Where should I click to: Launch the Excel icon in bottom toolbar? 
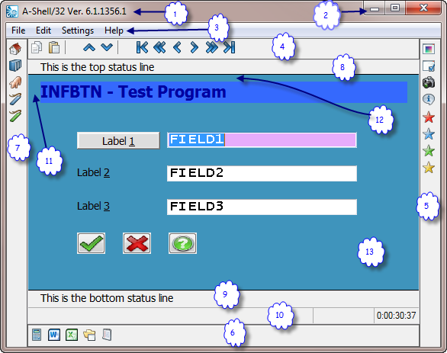pos(72,335)
